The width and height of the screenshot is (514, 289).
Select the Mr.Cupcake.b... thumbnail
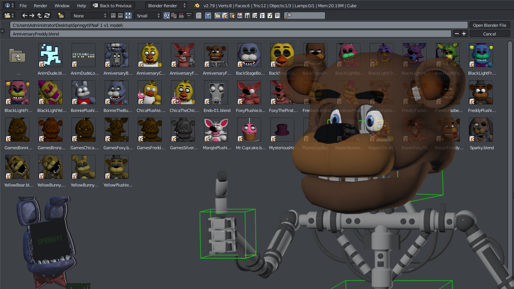click(x=249, y=130)
